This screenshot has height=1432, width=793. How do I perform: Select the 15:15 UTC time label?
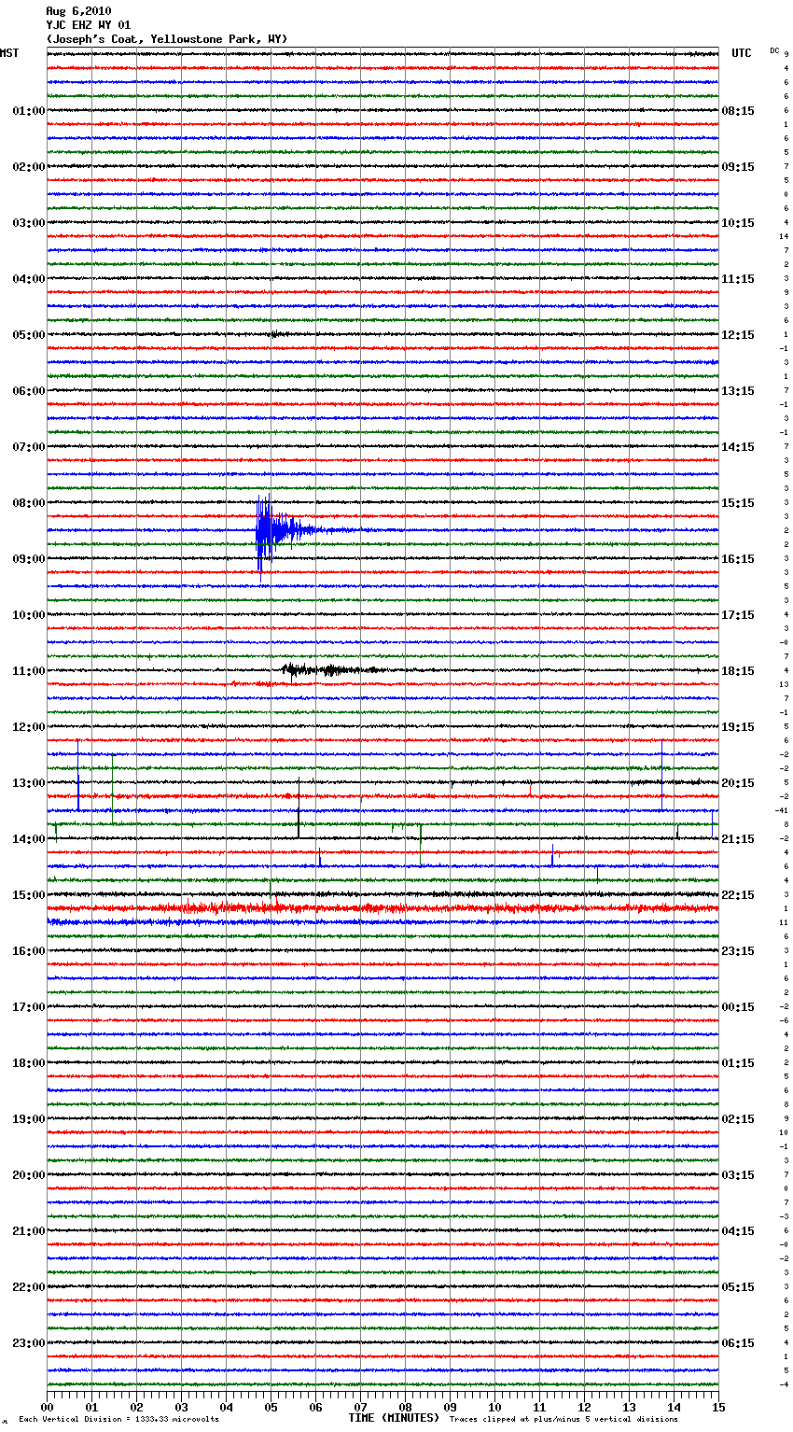pos(738,503)
